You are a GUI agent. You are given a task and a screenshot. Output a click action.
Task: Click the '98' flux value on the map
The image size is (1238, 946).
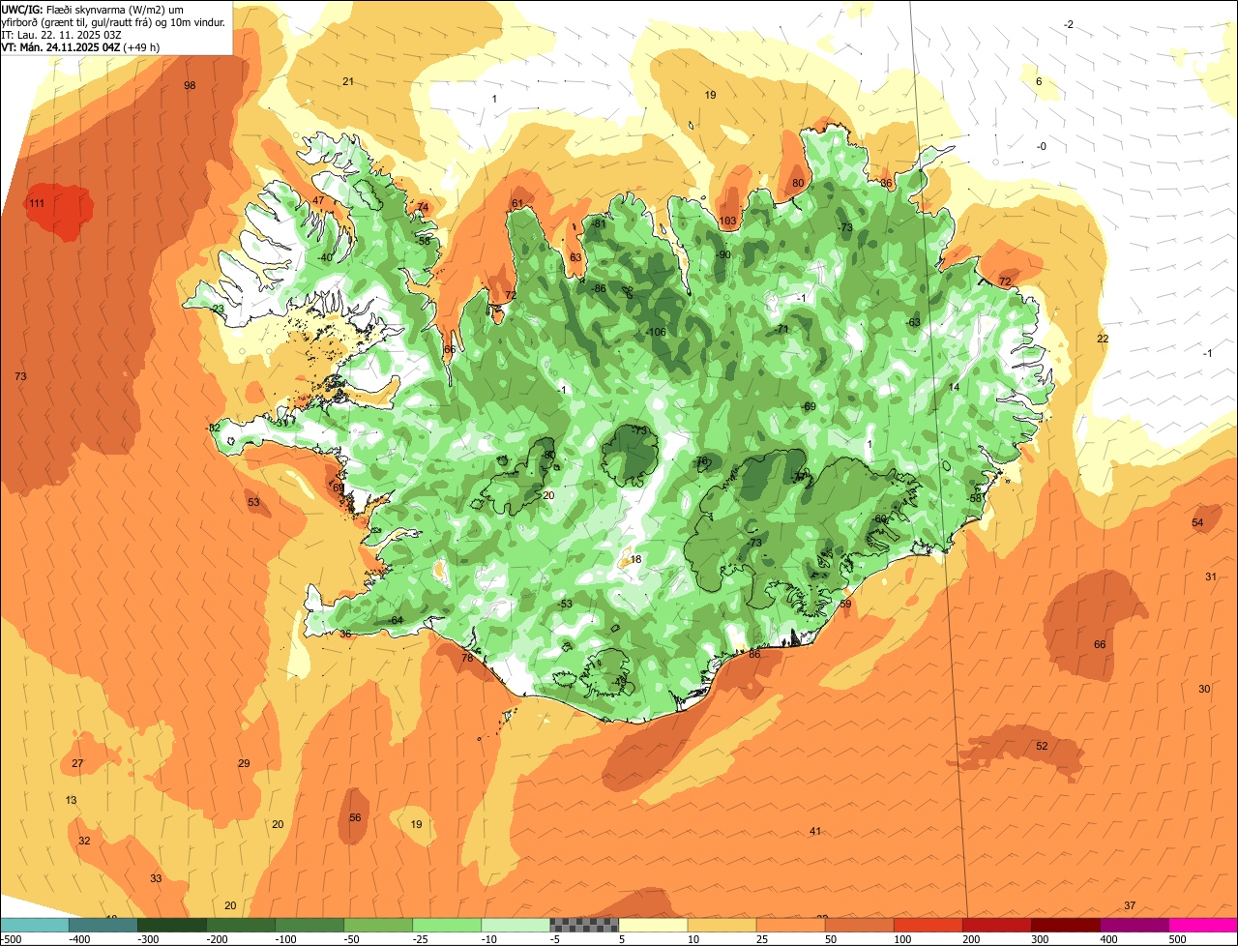(190, 85)
